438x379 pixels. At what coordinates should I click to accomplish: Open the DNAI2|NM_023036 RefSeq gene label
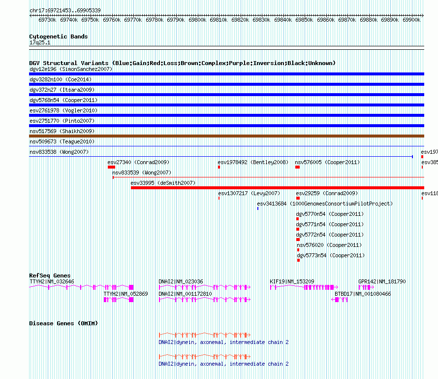click(x=181, y=282)
